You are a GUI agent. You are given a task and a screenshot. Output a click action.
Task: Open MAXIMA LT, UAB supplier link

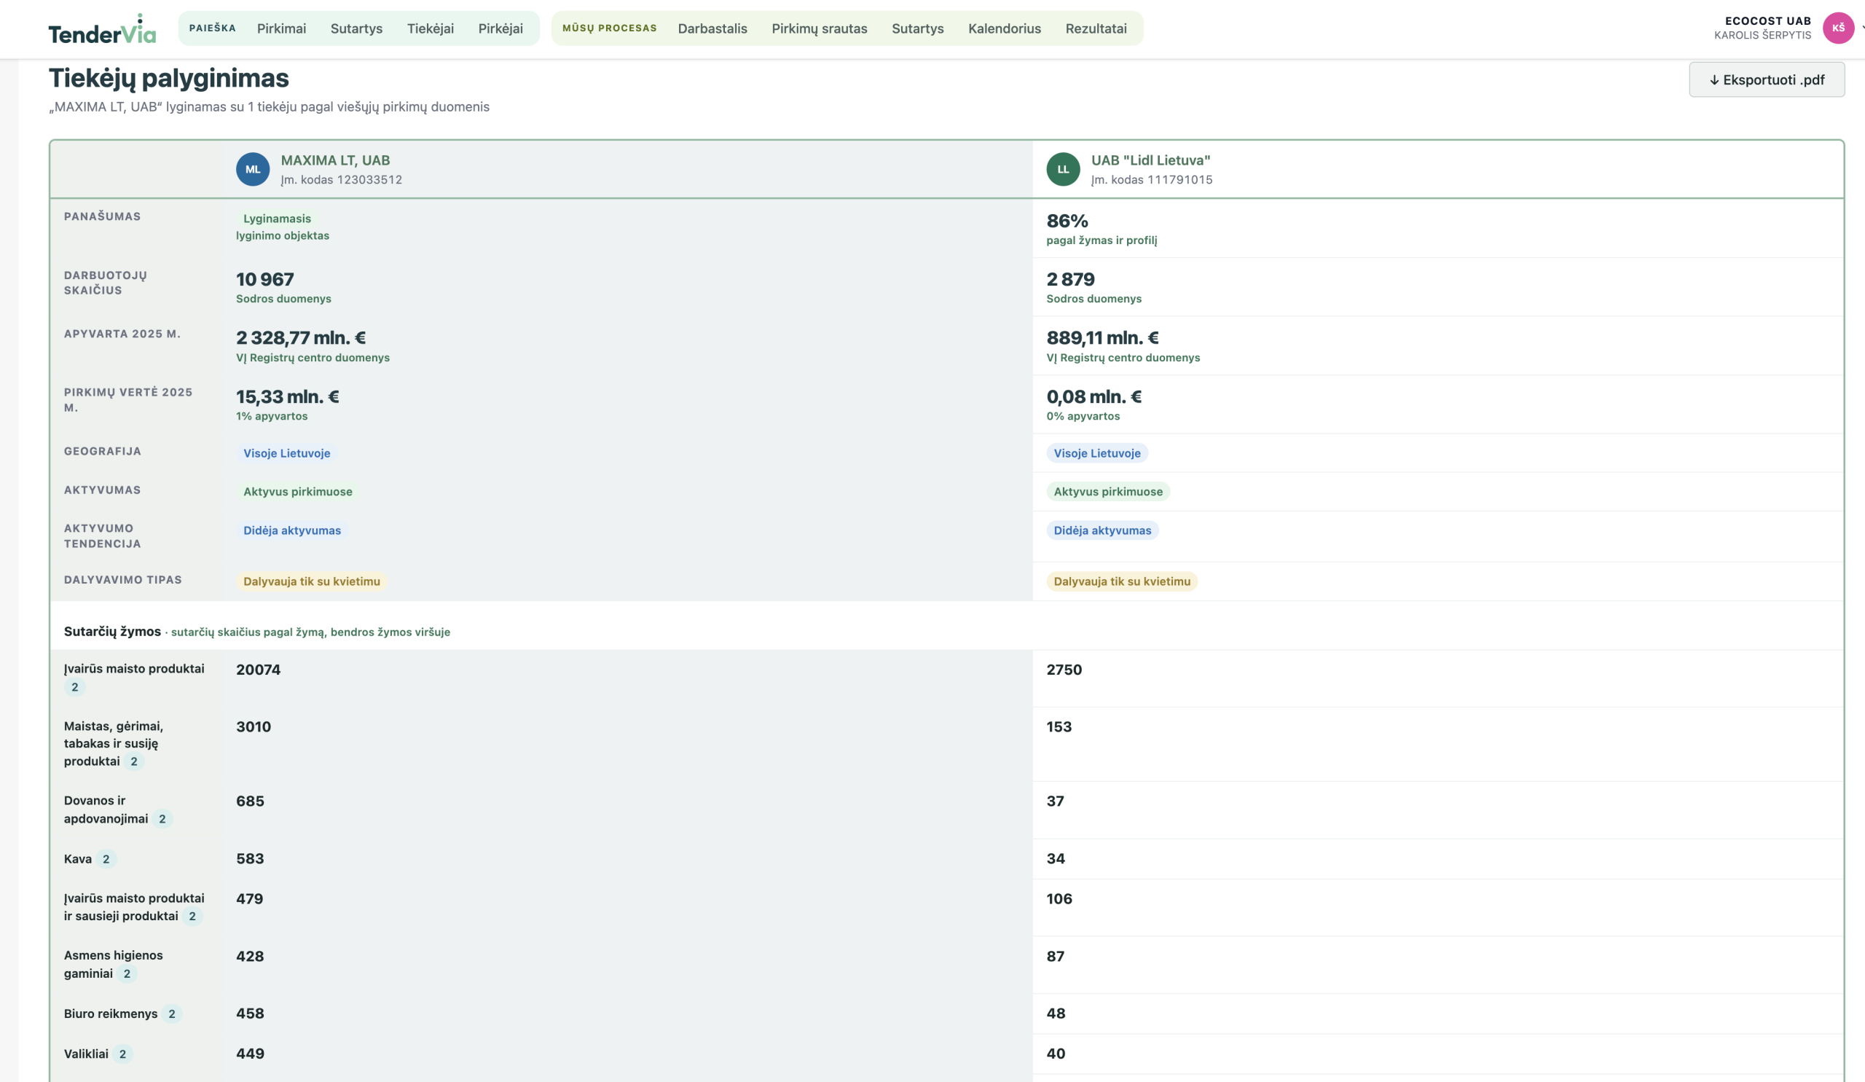pyautogui.click(x=335, y=160)
